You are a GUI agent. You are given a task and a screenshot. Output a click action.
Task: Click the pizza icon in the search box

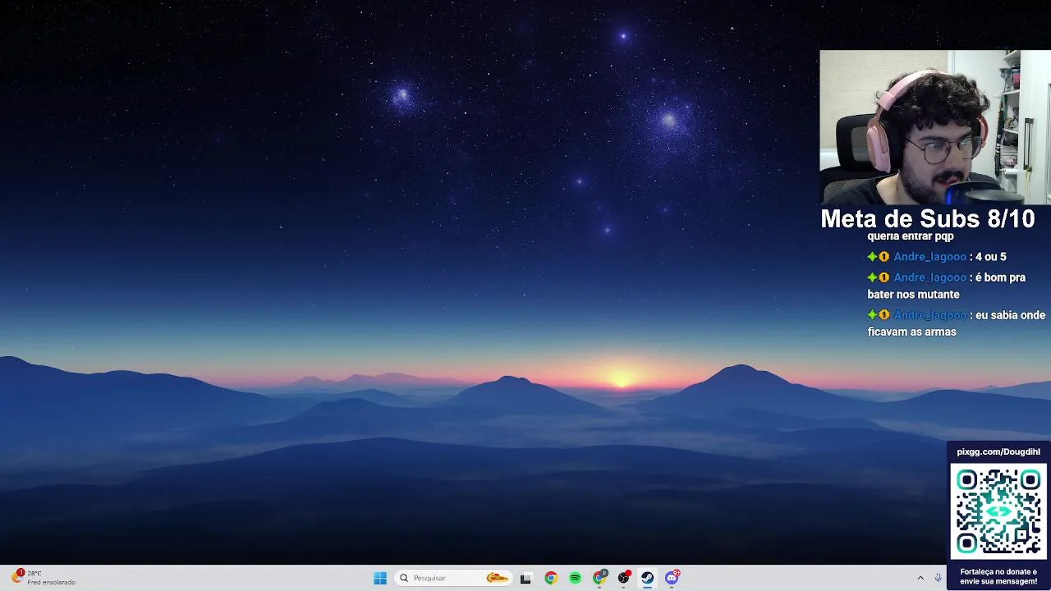pos(497,578)
